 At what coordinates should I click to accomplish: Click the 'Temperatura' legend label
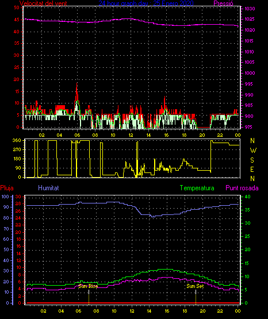pyautogui.click(x=197, y=188)
